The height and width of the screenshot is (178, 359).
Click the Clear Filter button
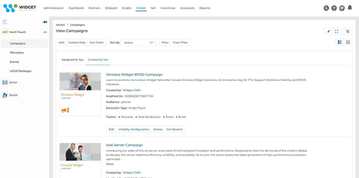[181, 42]
